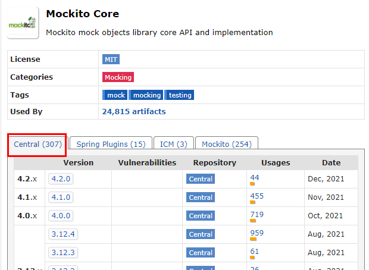Viewport: 369px width, 270px height.
Task: Open the 24,815 artifacts link
Action: (x=134, y=111)
